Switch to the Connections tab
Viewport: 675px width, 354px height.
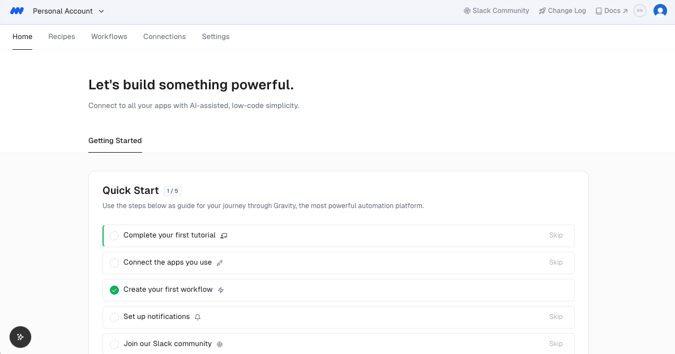(164, 37)
